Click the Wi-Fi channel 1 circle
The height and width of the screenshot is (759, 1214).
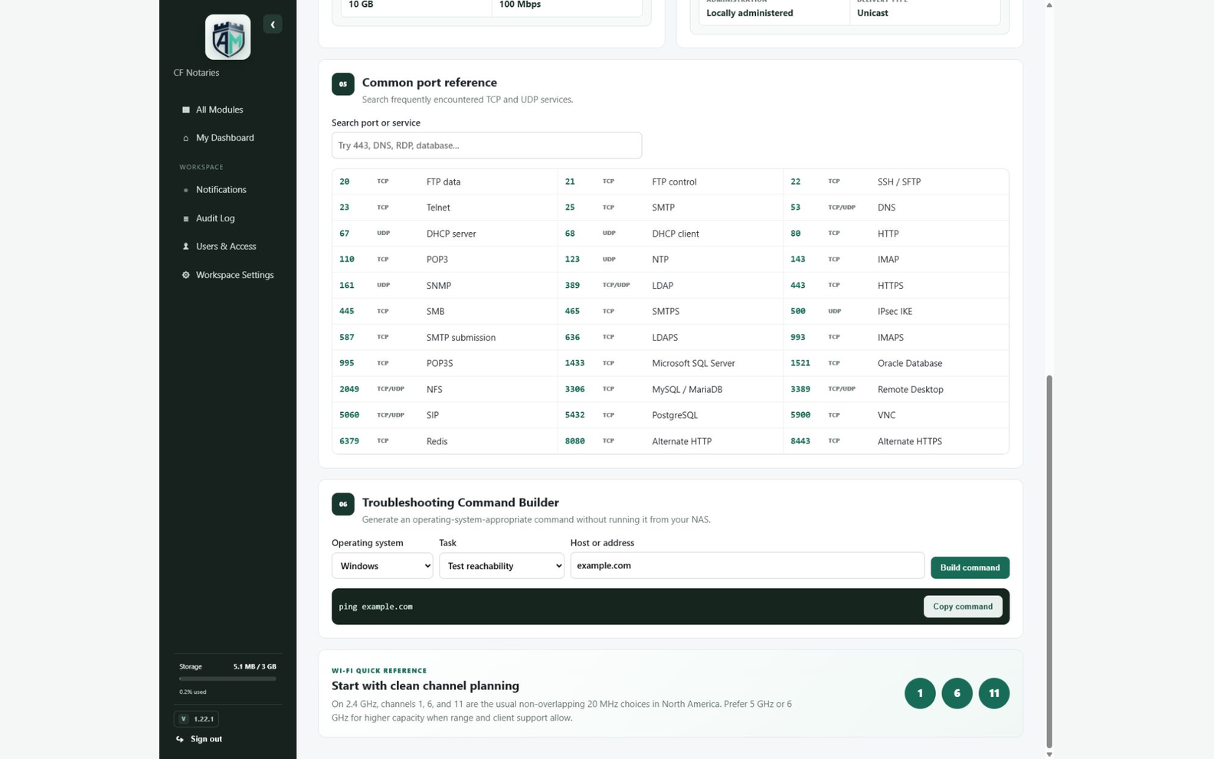click(920, 693)
